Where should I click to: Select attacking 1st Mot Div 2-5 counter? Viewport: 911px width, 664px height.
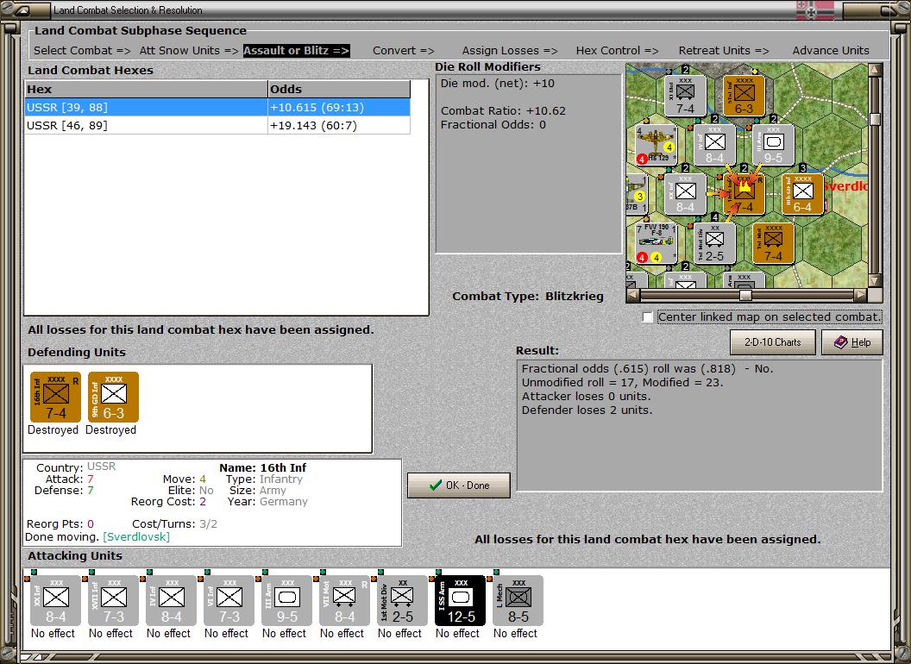[402, 601]
